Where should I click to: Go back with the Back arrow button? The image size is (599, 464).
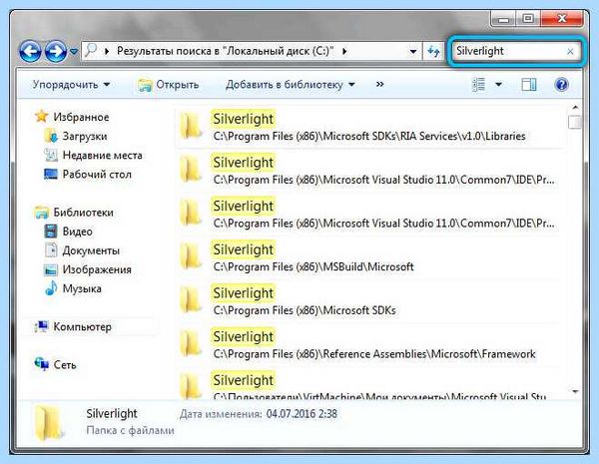[x=30, y=51]
